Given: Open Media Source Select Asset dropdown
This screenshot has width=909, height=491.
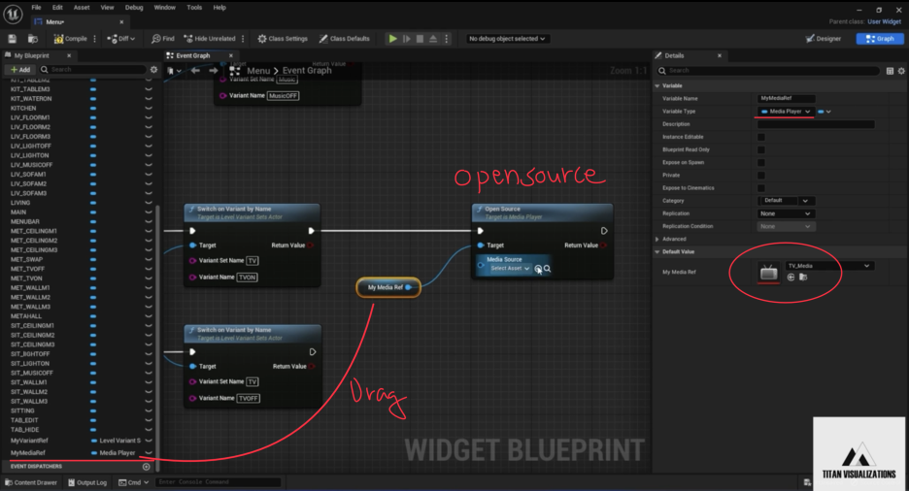Looking at the screenshot, I should point(510,269).
